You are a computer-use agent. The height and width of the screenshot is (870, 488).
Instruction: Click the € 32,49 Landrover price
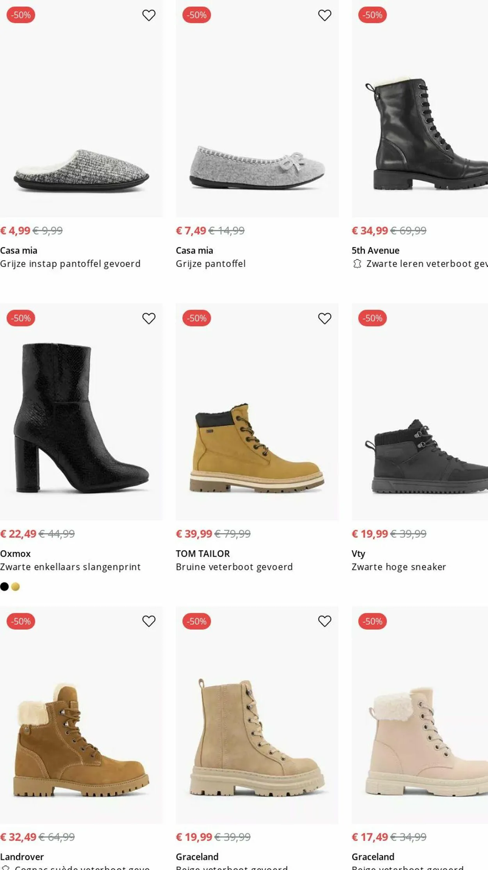(18, 837)
